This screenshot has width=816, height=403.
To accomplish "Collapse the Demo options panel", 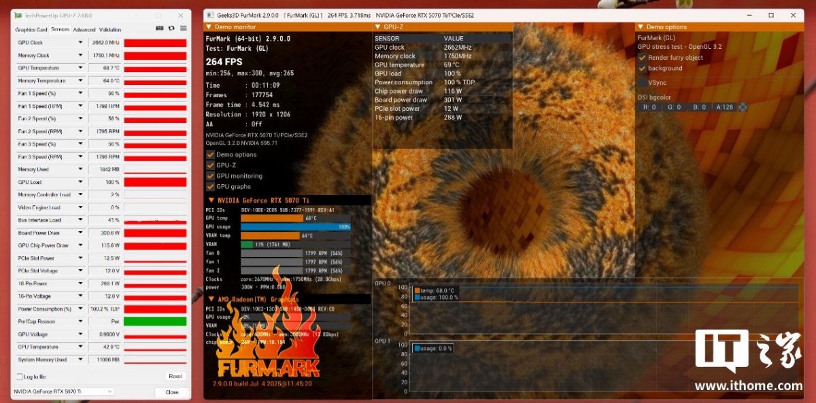I will coord(641,27).
